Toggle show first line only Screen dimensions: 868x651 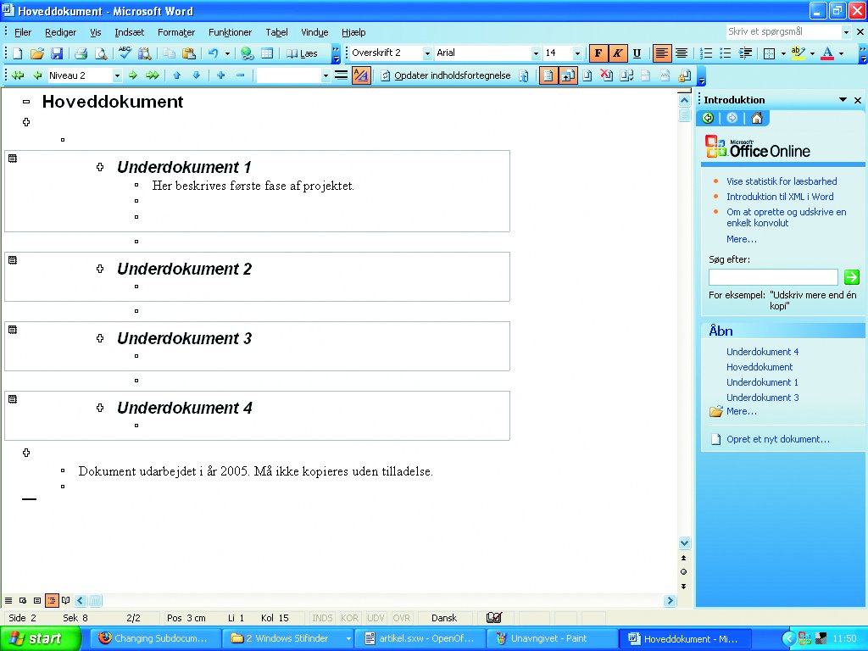coord(341,75)
